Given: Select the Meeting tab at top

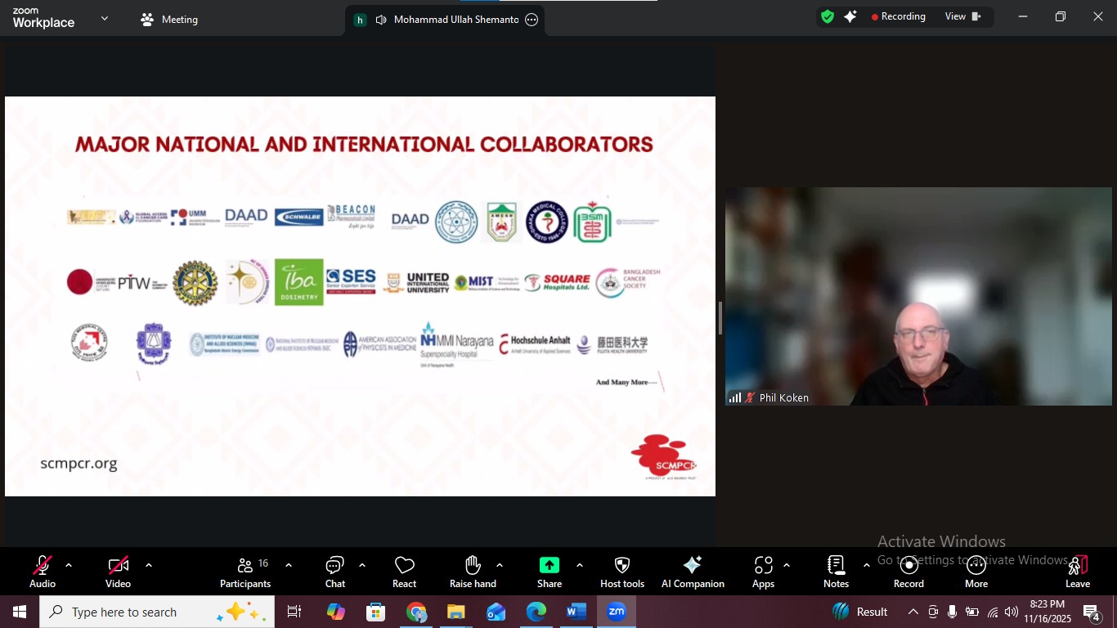Looking at the screenshot, I should [170, 20].
